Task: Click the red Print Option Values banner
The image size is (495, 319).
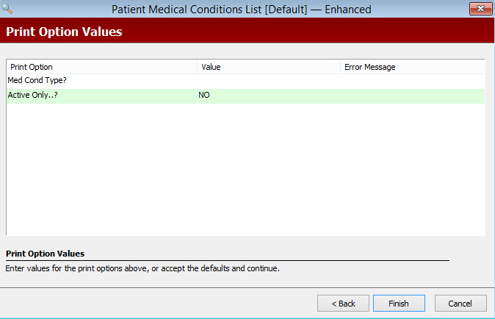Action: coord(247,32)
